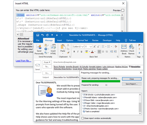This screenshot has height=125, width=147.
Task: Click the Cut scissors icon
Action: point(68,45)
